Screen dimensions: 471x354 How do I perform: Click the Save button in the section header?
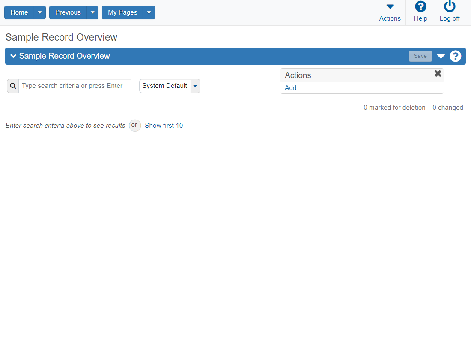click(x=420, y=56)
